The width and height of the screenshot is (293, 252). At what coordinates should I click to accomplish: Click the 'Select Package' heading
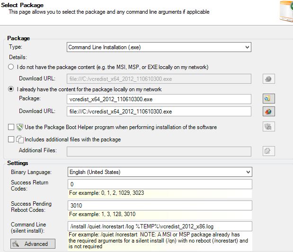pos(22,5)
